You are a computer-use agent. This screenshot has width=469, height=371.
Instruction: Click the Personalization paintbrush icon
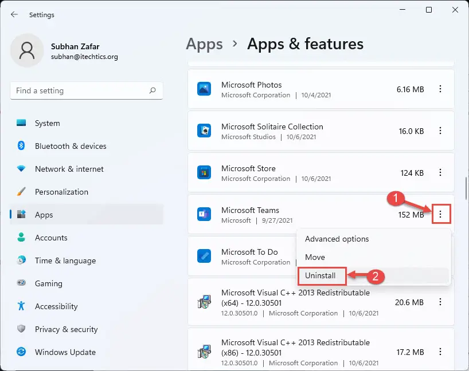pyautogui.click(x=21, y=191)
